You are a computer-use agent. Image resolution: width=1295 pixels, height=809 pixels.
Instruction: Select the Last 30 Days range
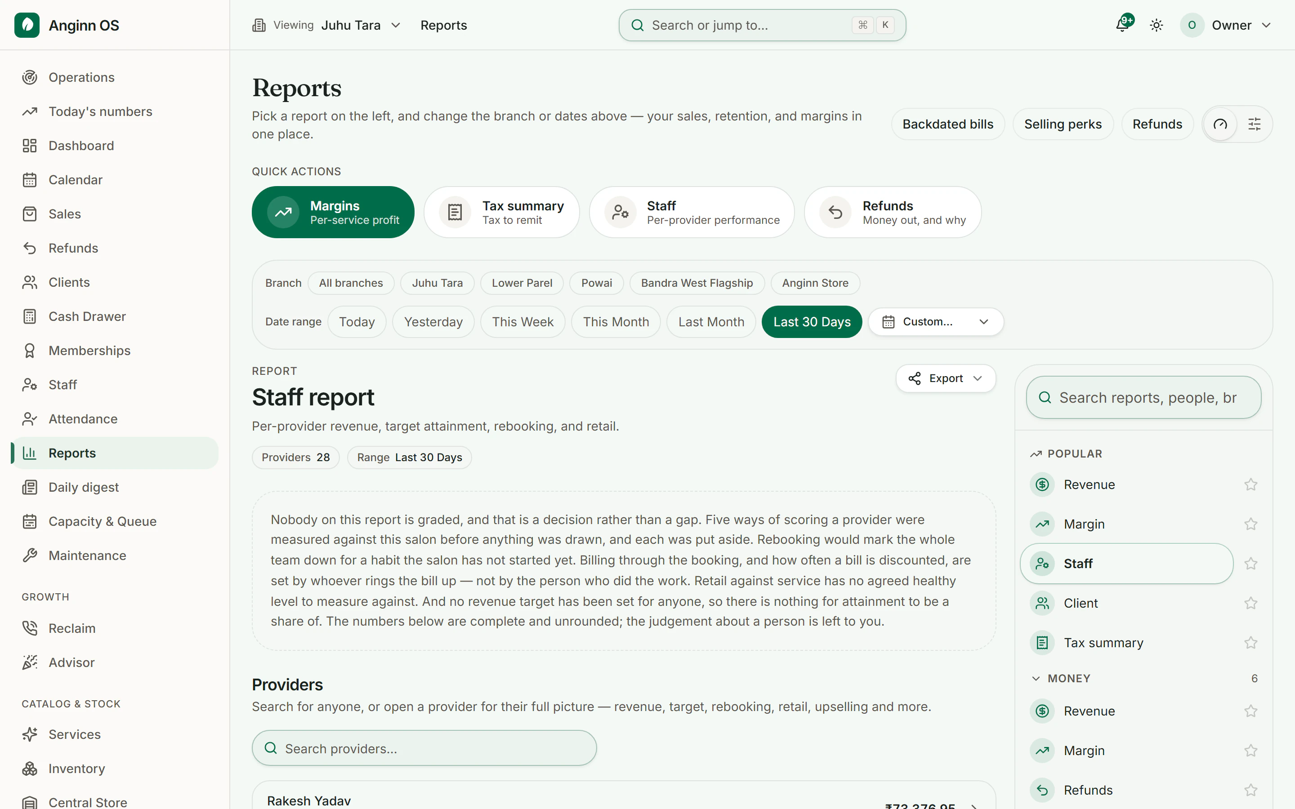click(812, 321)
